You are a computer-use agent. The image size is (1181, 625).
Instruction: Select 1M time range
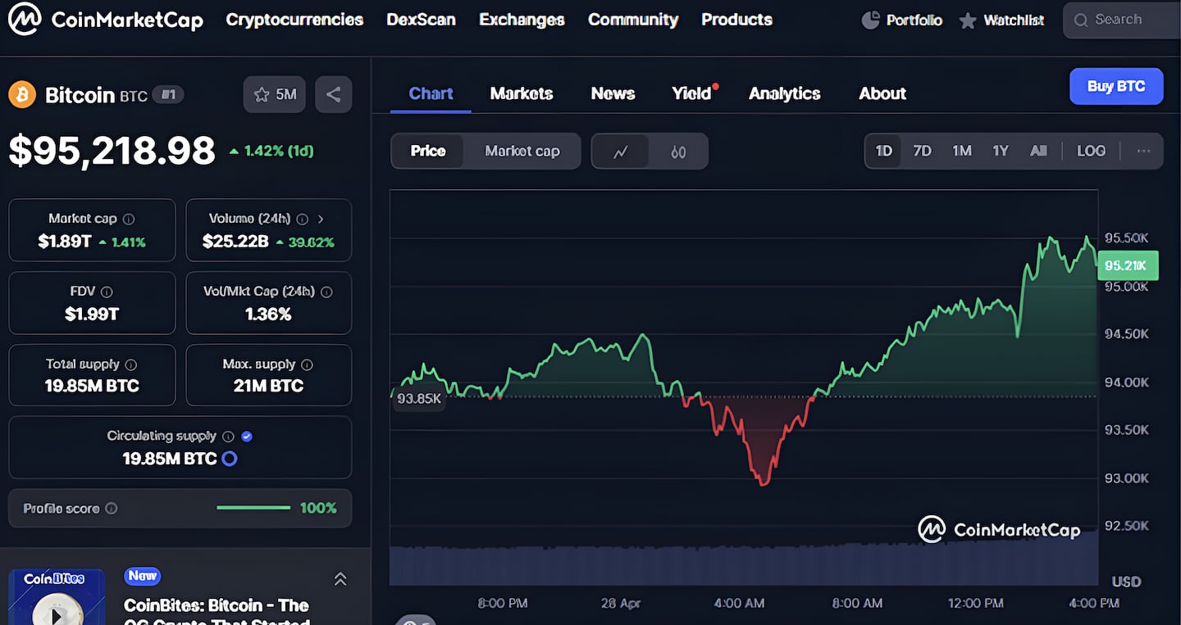[x=962, y=151]
